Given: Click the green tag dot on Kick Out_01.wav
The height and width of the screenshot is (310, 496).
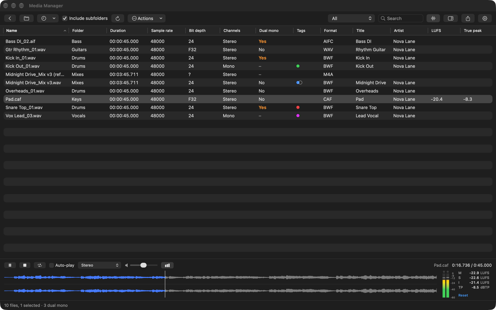Looking at the screenshot, I should (298, 66).
